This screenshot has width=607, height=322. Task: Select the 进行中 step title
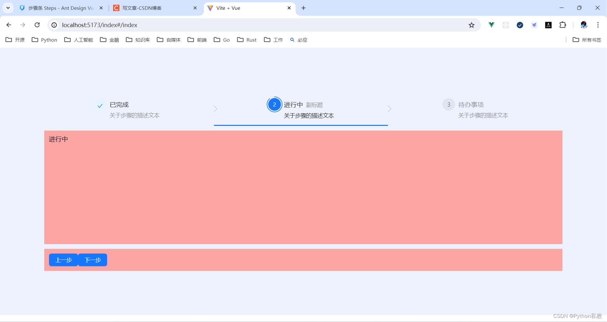pos(293,105)
